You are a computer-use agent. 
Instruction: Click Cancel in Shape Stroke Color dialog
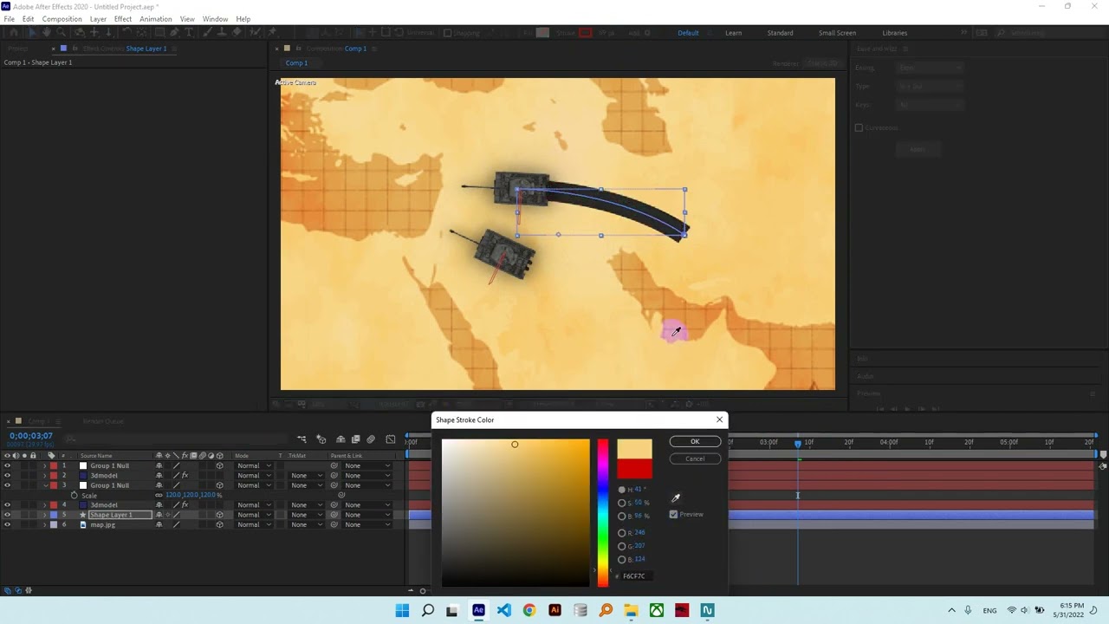[x=695, y=458]
